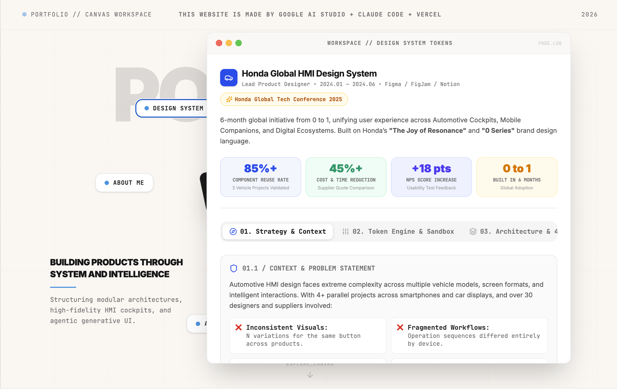Click the Structuring modular architectures paragraph
Image resolution: width=617 pixels, height=389 pixels.
[x=116, y=310]
